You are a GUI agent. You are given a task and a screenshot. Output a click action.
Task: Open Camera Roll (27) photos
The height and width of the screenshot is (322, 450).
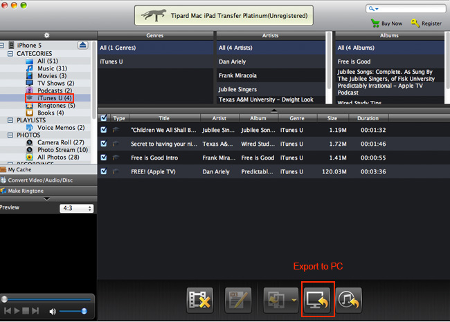60,142
